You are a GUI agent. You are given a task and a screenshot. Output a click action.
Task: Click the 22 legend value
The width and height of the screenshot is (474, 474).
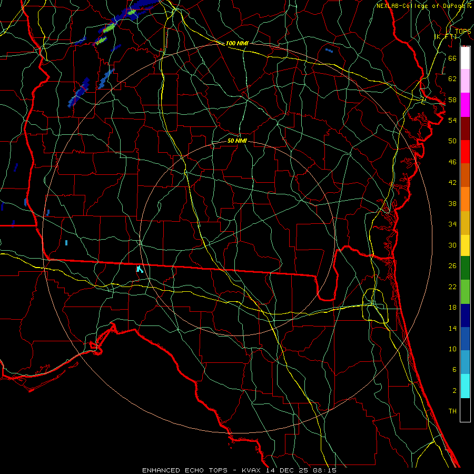click(x=452, y=287)
